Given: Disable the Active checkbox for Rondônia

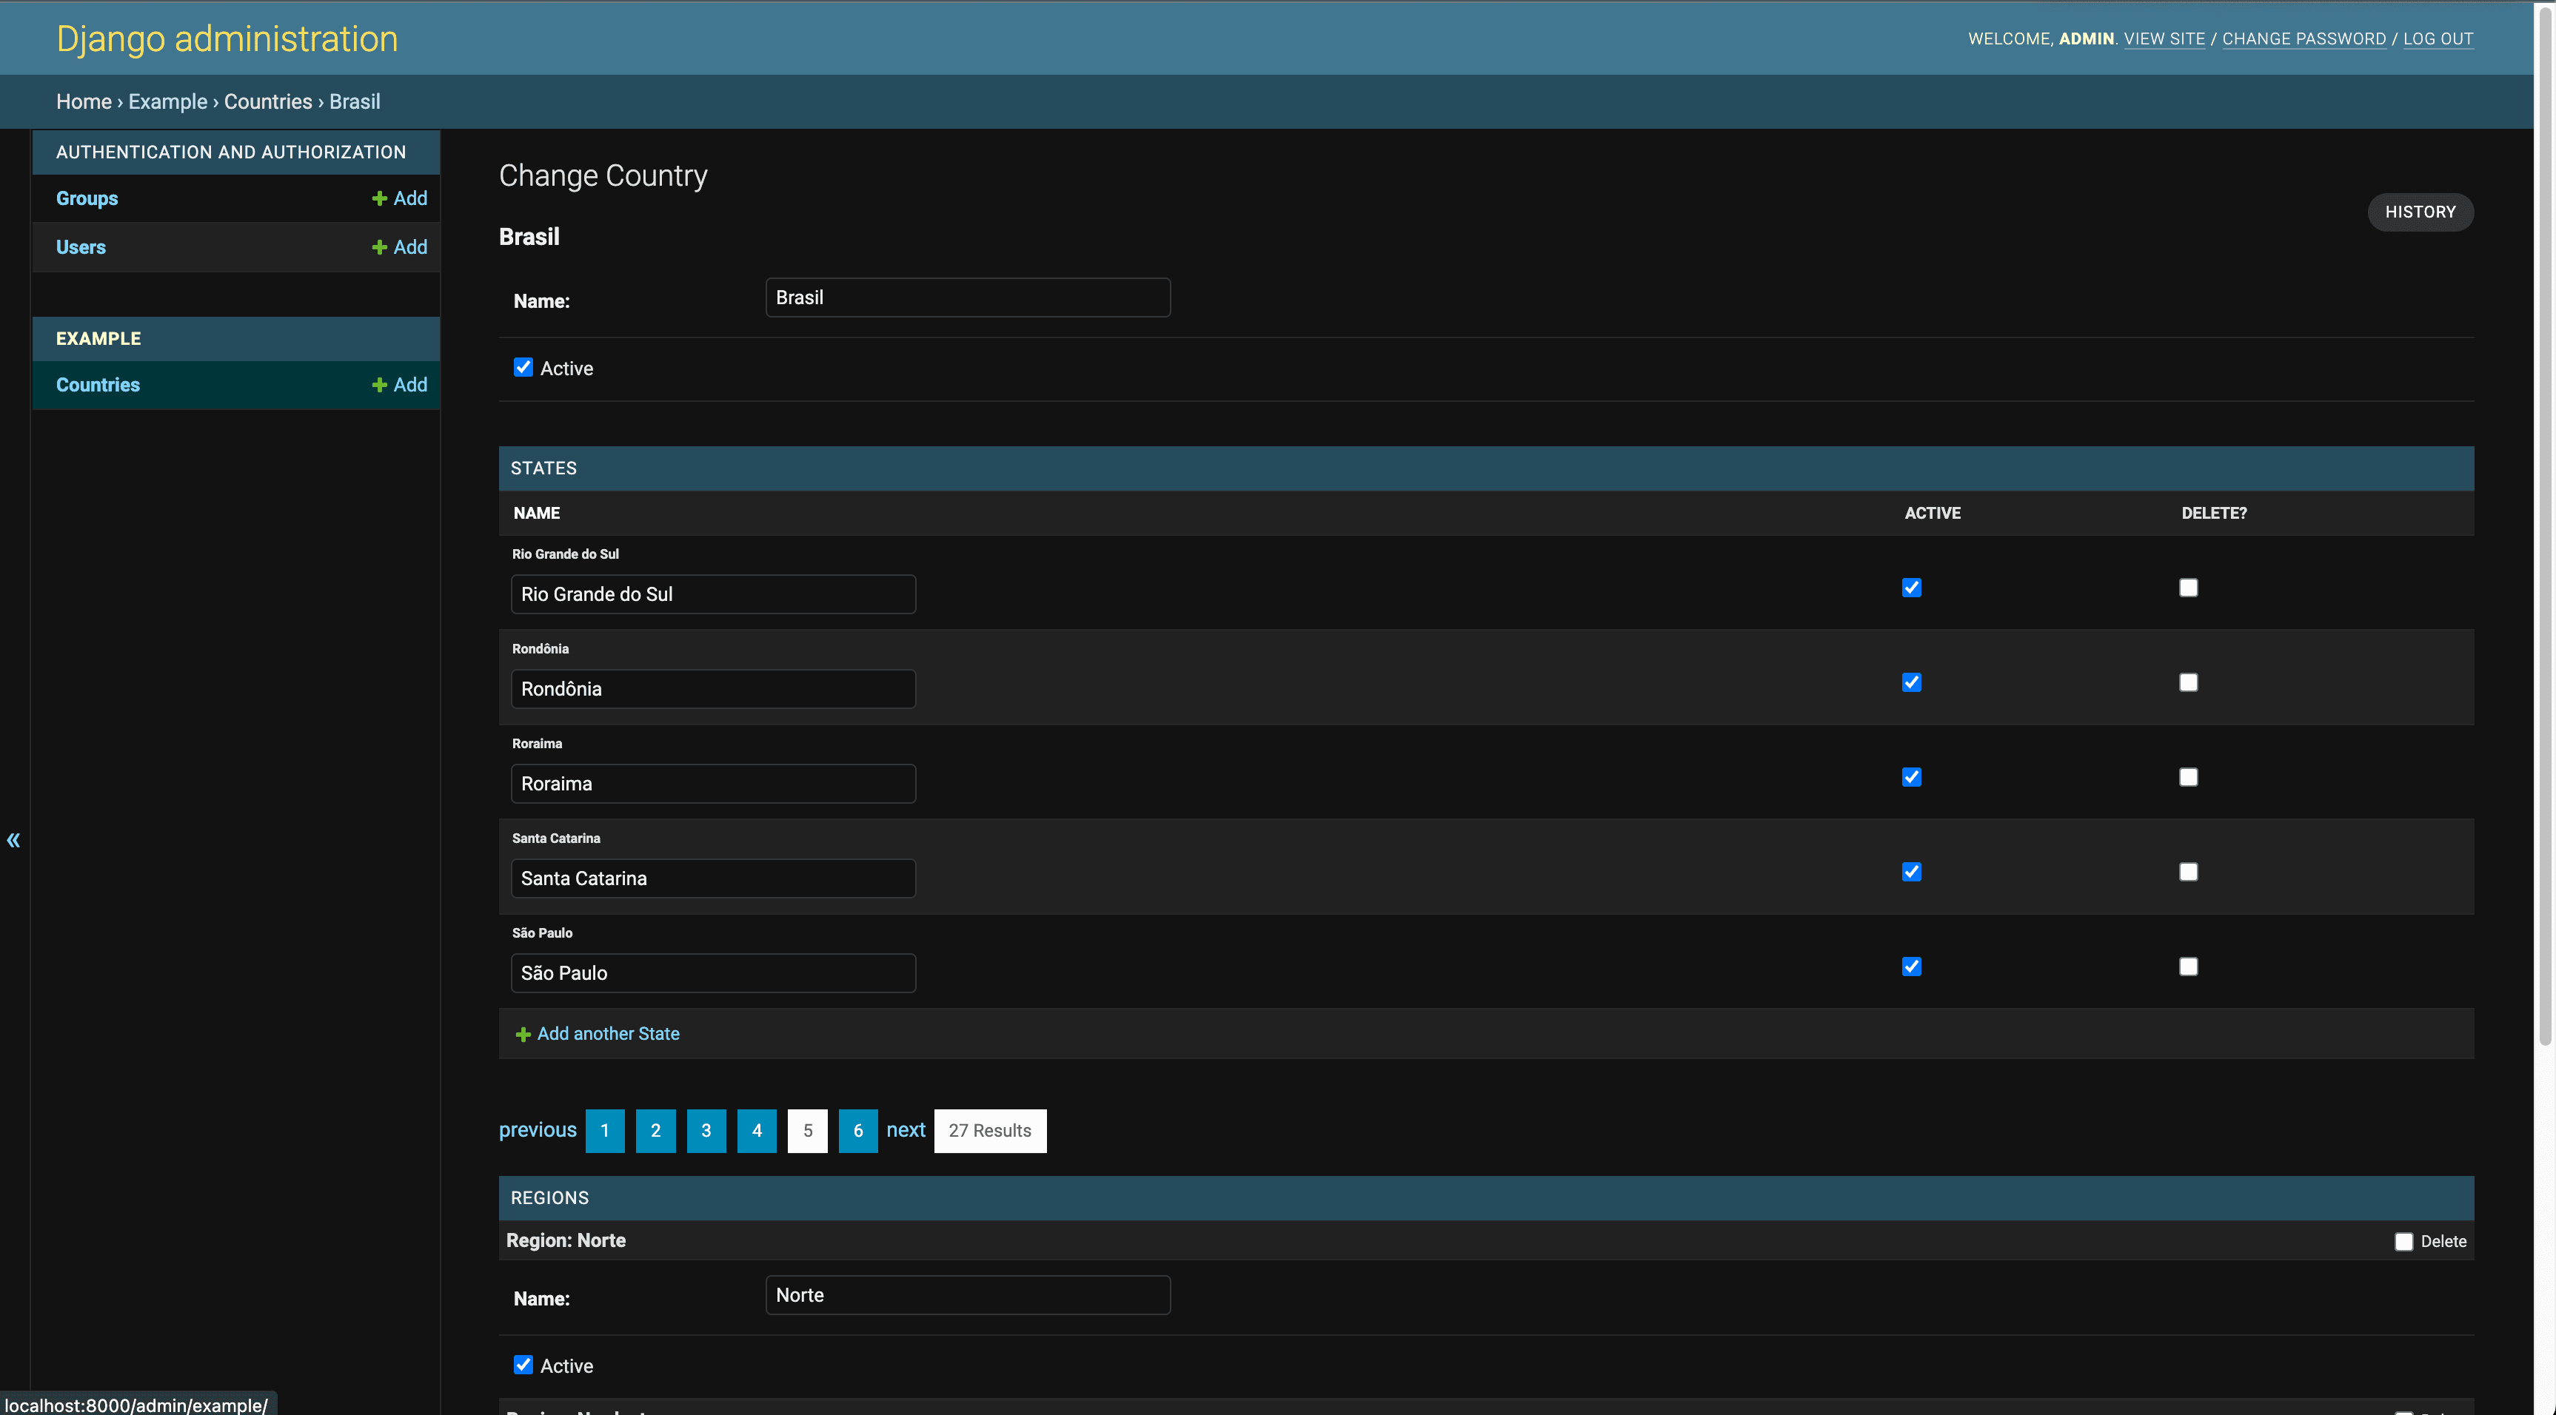Looking at the screenshot, I should (x=1911, y=682).
